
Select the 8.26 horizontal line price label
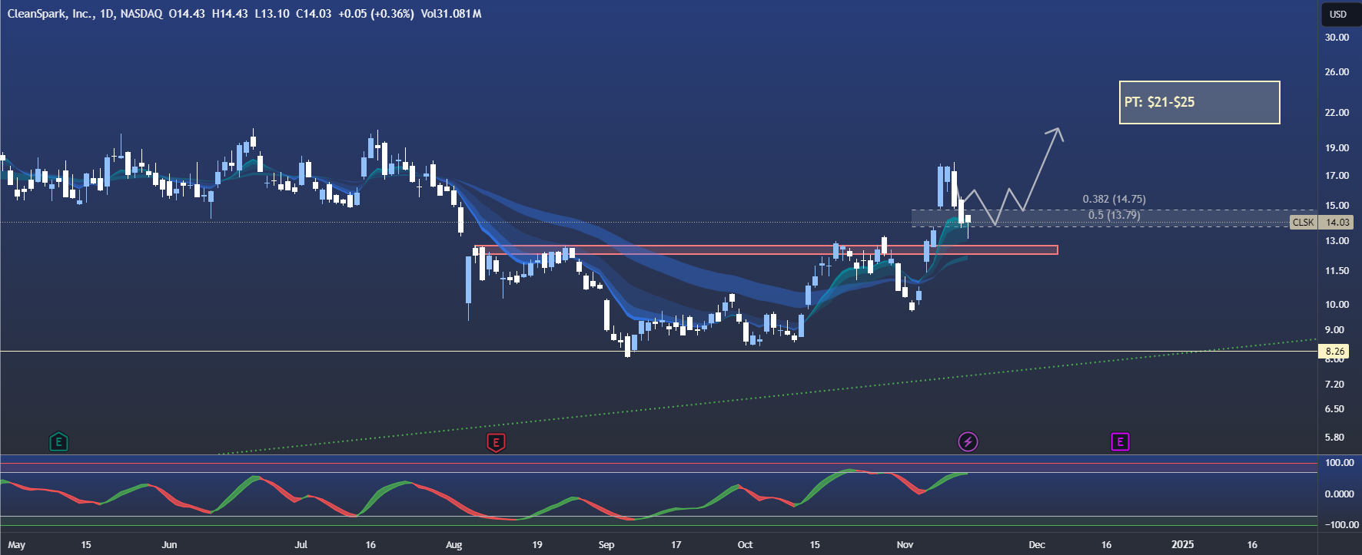click(x=1336, y=352)
